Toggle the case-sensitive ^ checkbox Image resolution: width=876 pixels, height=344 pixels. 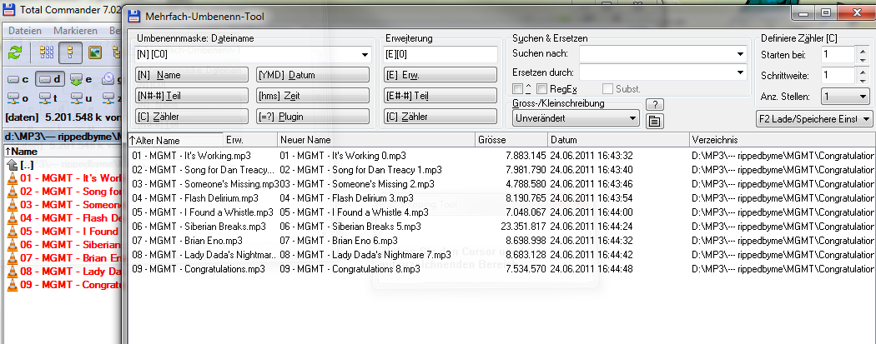click(x=517, y=88)
